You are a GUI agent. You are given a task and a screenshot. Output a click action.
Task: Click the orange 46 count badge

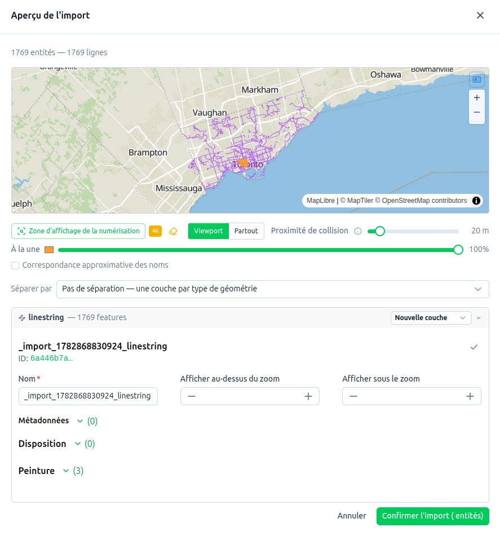point(155,231)
